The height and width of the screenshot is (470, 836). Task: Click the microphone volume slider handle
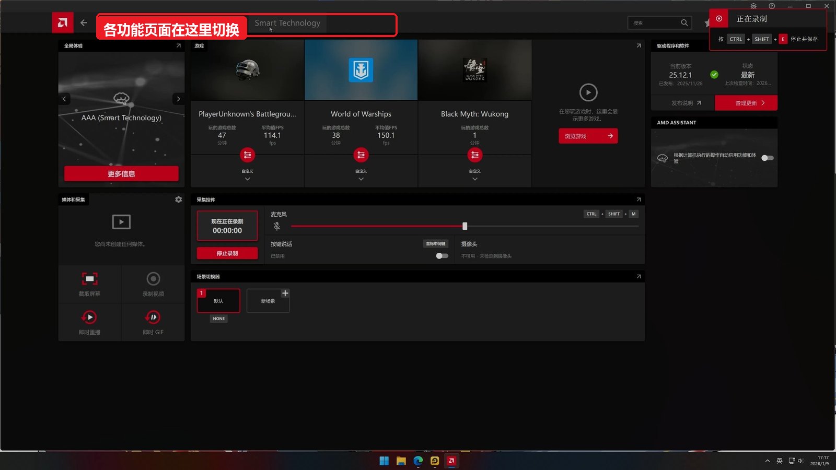coord(465,226)
